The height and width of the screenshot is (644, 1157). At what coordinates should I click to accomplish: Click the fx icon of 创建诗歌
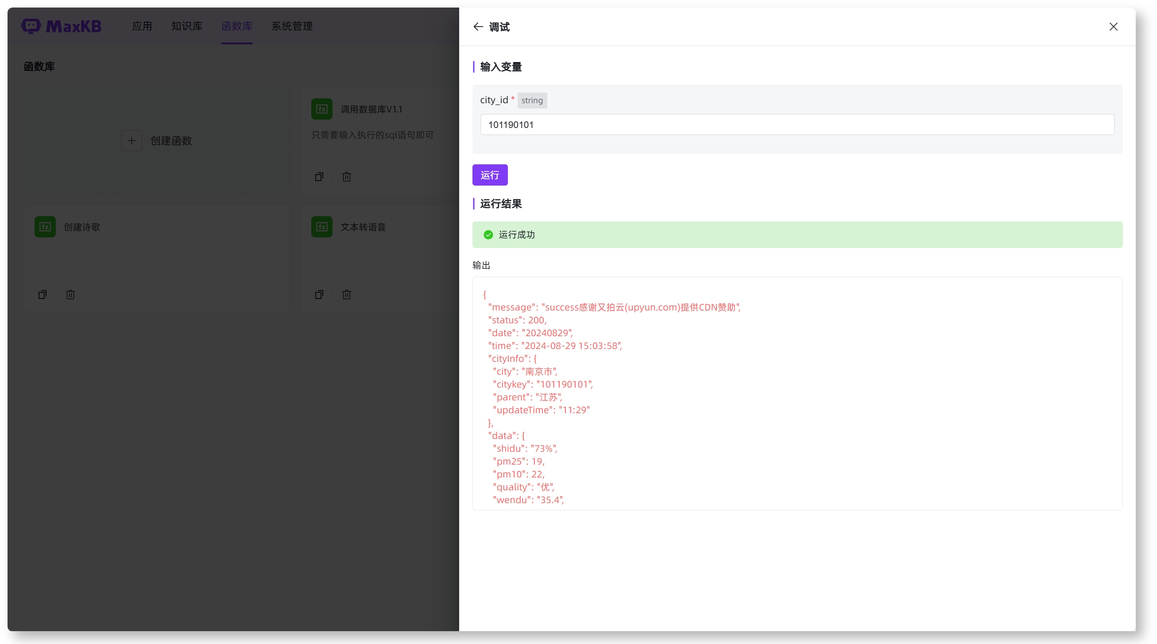click(45, 226)
